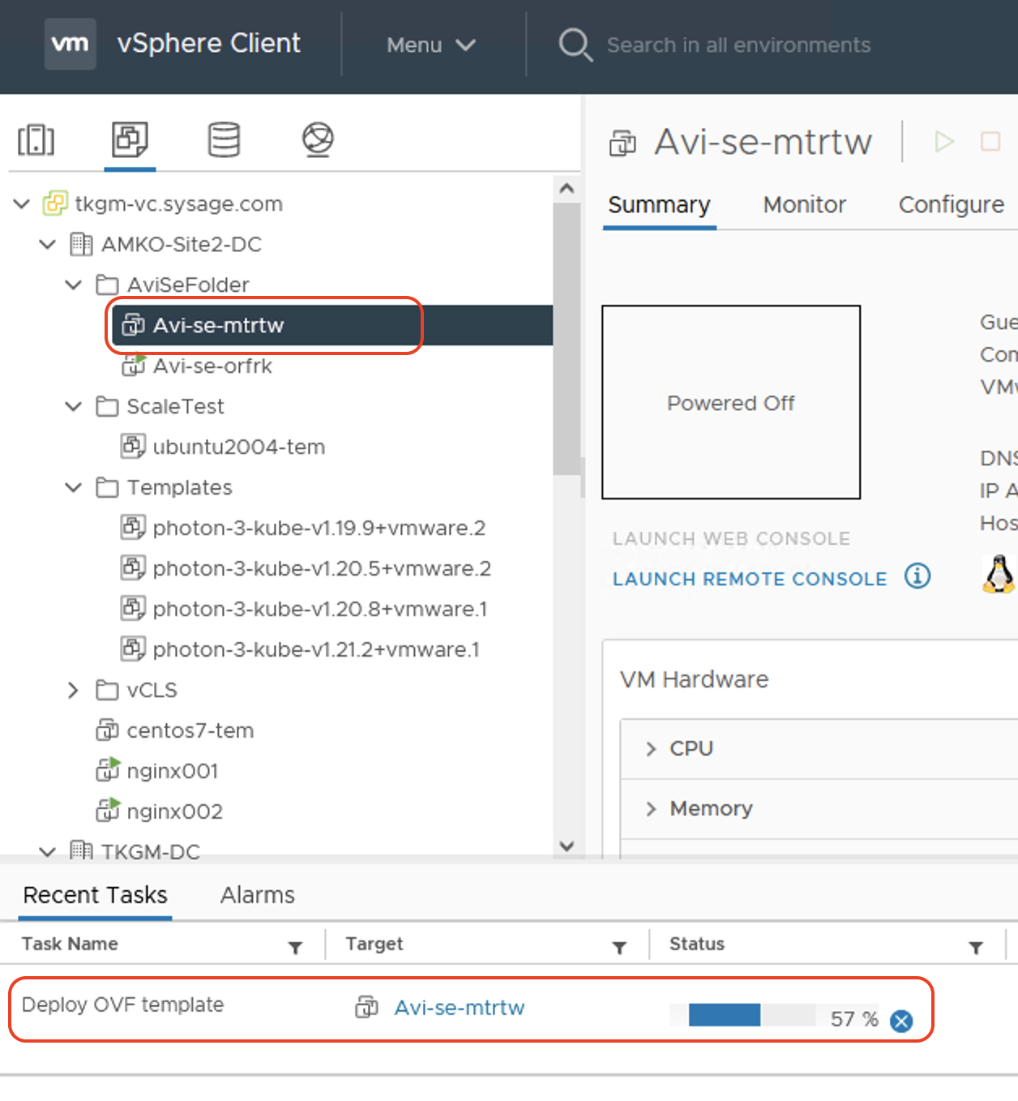Filter the Task Name column
The width and height of the screenshot is (1018, 1101).
point(295,947)
